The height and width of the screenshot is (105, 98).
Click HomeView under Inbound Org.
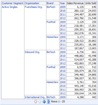(x=52, y=82)
